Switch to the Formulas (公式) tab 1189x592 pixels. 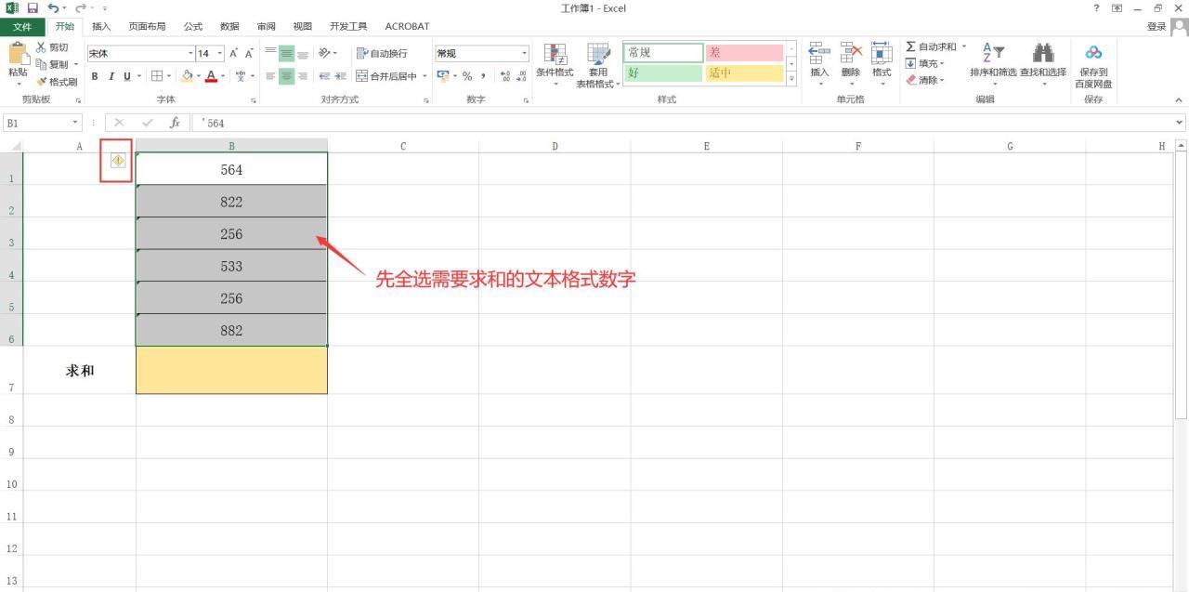(193, 26)
